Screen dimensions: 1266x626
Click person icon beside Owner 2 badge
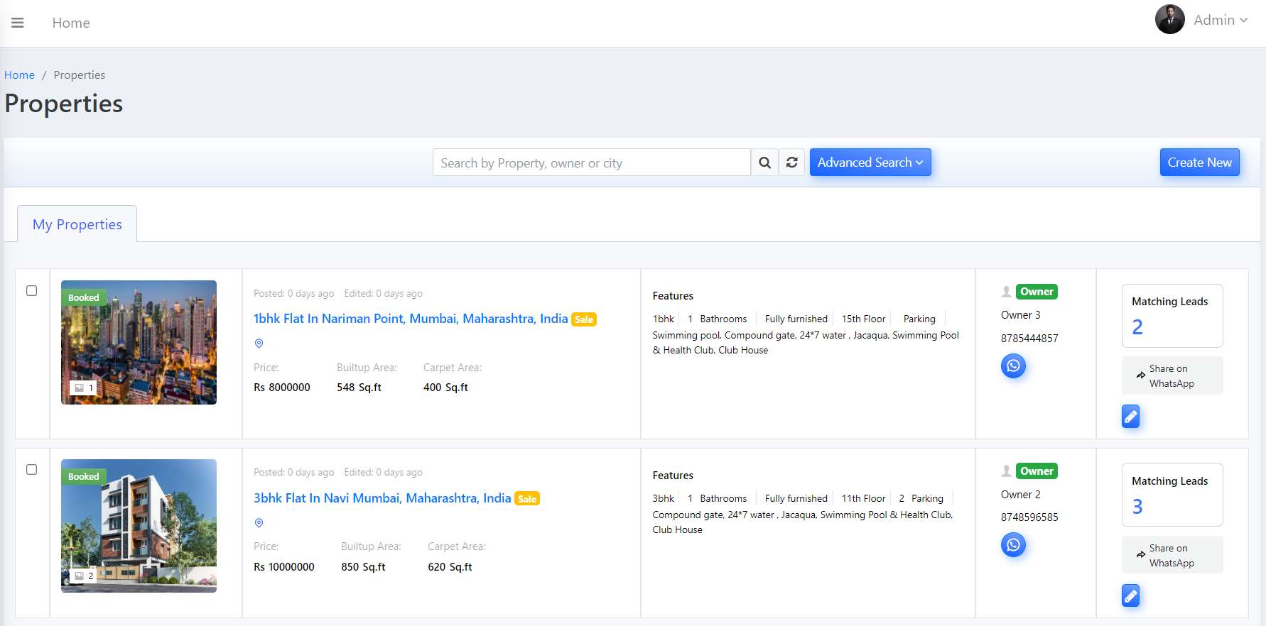pyautogui.click(x=1006, y=471)
